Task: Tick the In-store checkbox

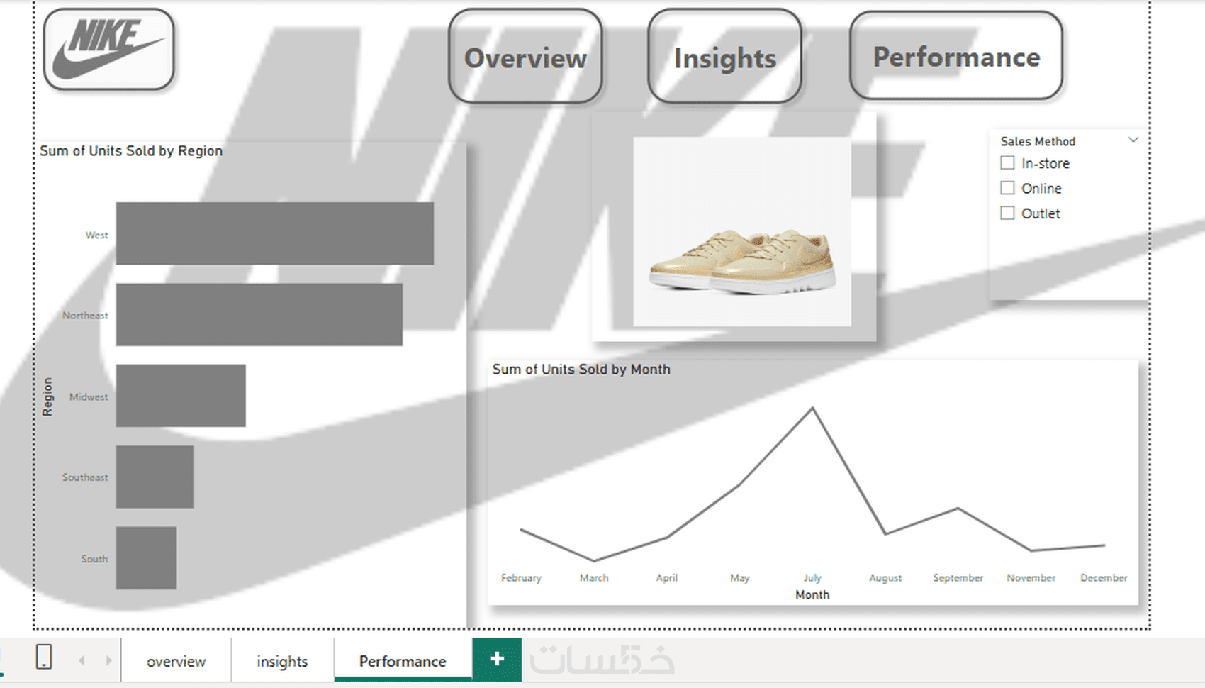Action: (1007, 163)
